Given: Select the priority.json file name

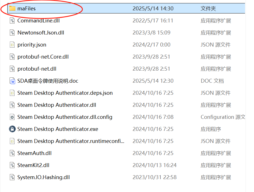Looking at the screenshot, I should [x=32, y=45].
